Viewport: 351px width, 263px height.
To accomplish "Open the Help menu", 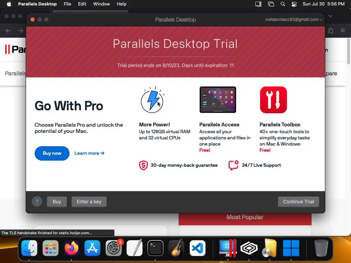I will [122, 4].
